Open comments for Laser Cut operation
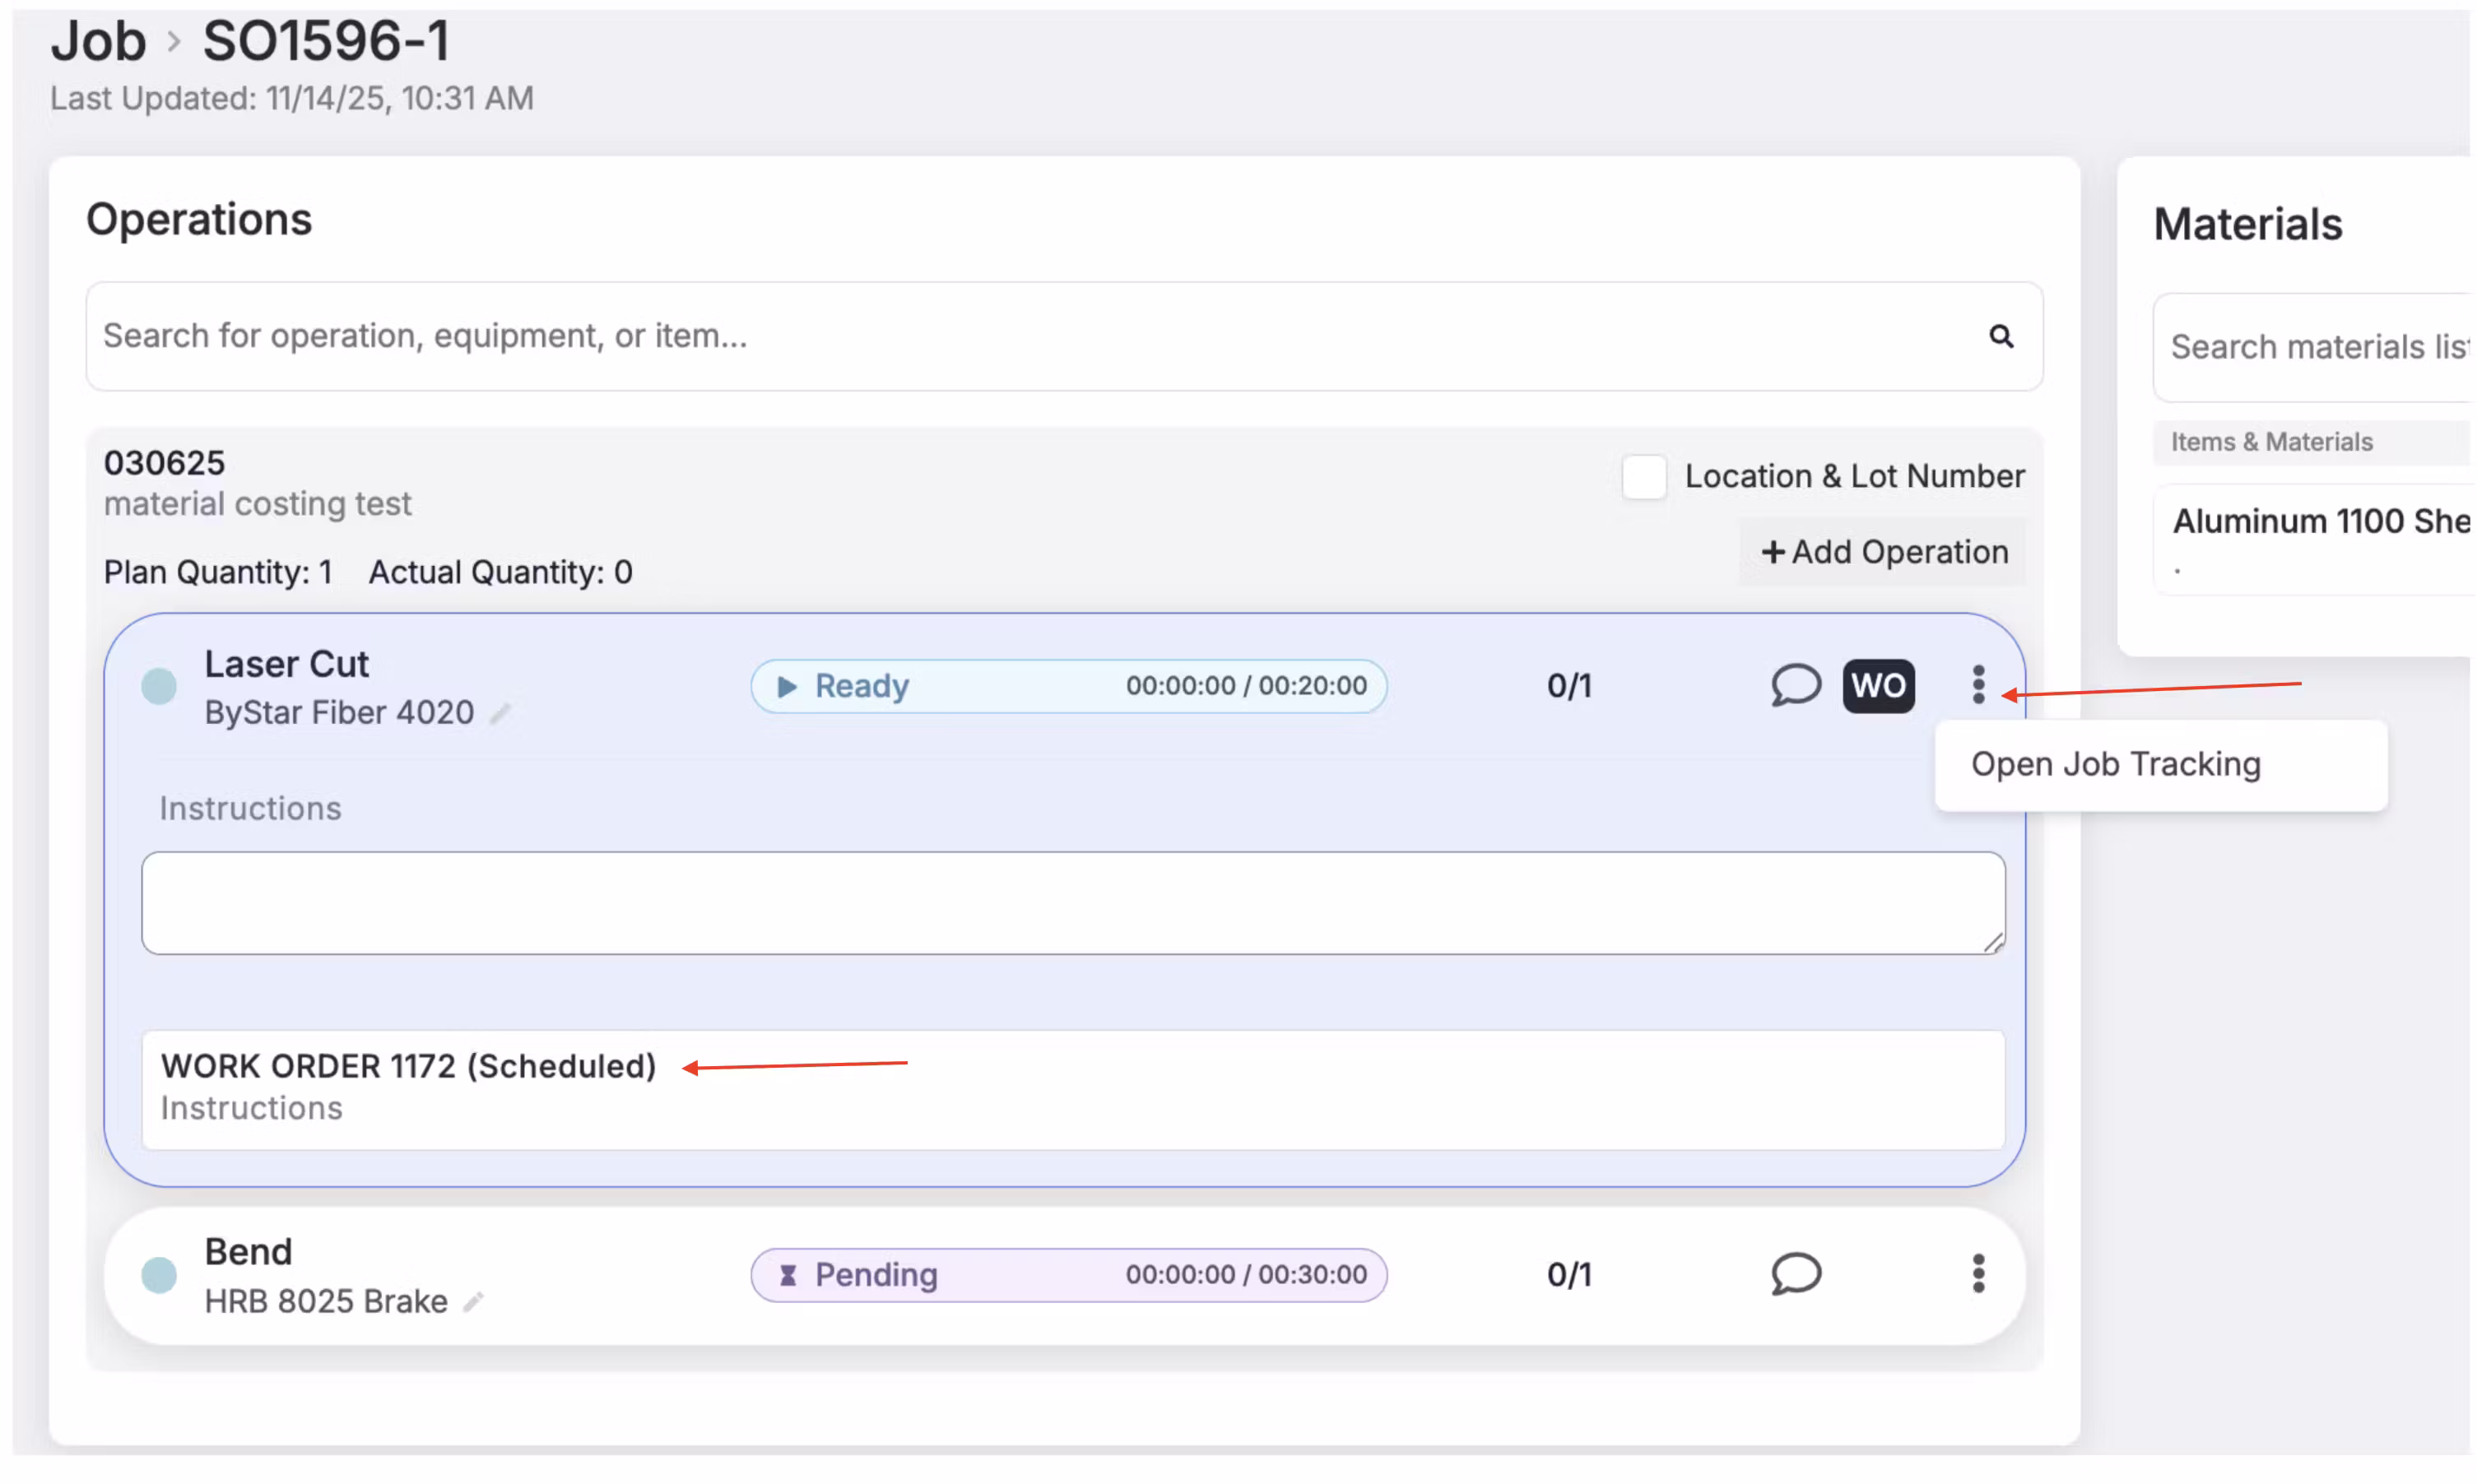The width and height of the screenshot is (2477, 1484). click(1795, 686)
